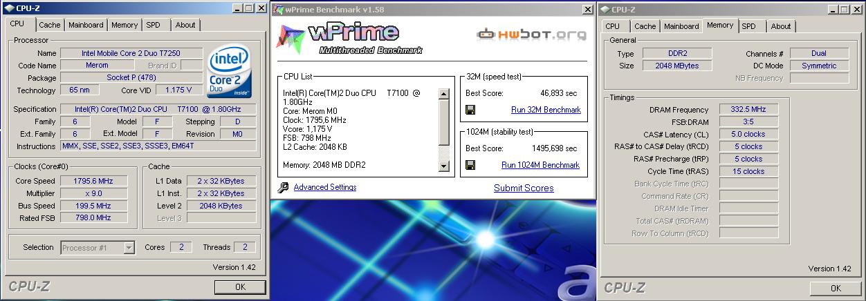This screenshot has height=301, width=866.
Task: Select CPU tab in left CPU-Z window
Action: [x=17, y=23]
